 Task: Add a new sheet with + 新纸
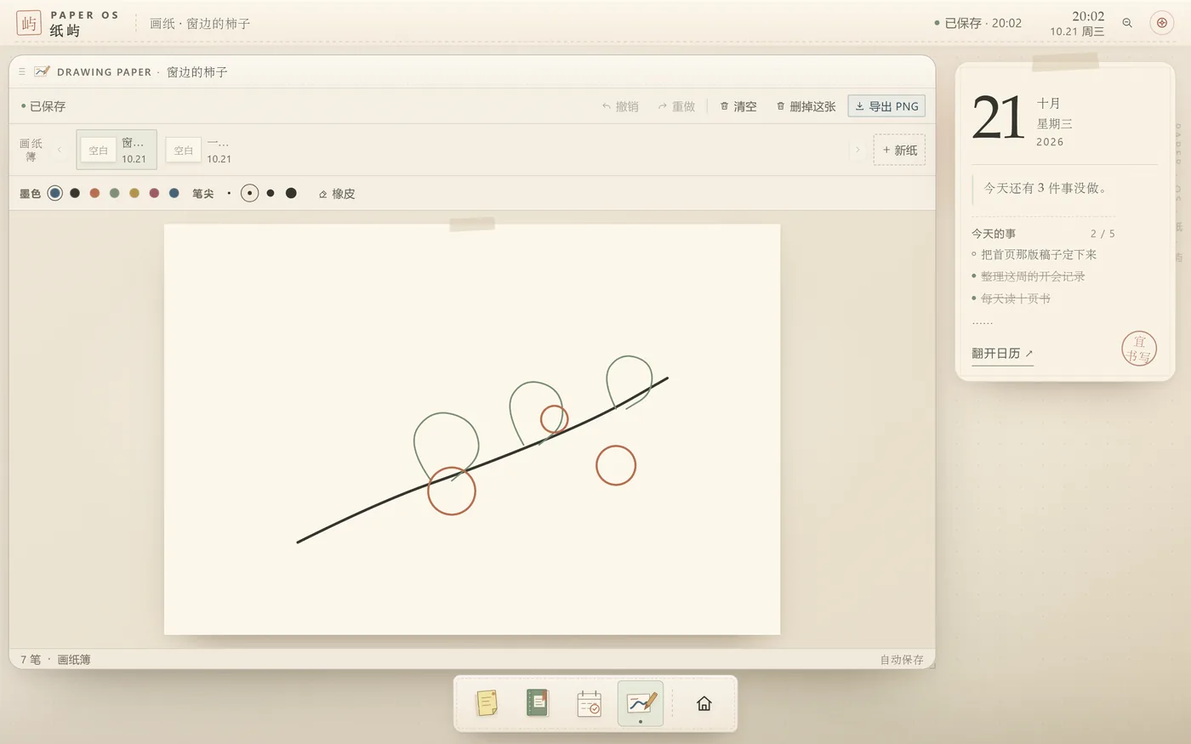pos(899,151)
